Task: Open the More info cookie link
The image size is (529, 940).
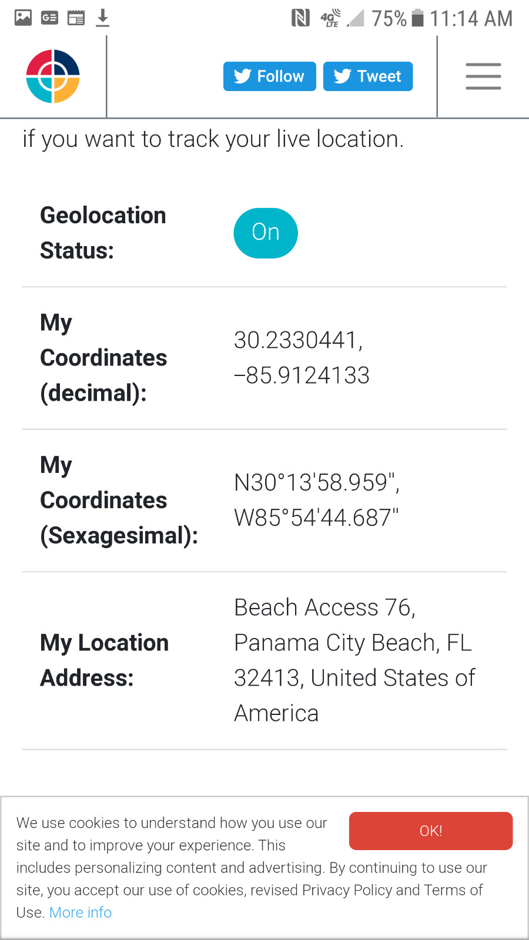Action: 81,912
